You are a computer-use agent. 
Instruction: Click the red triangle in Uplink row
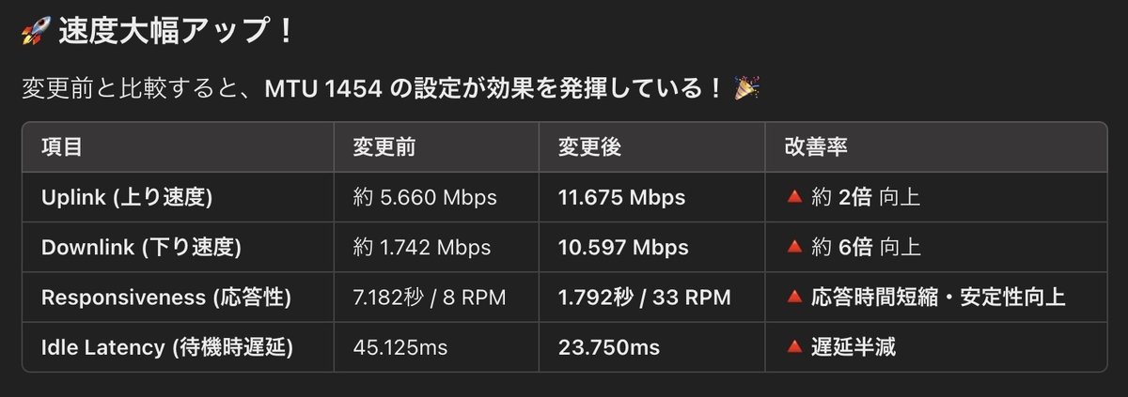tap(793, 197)
